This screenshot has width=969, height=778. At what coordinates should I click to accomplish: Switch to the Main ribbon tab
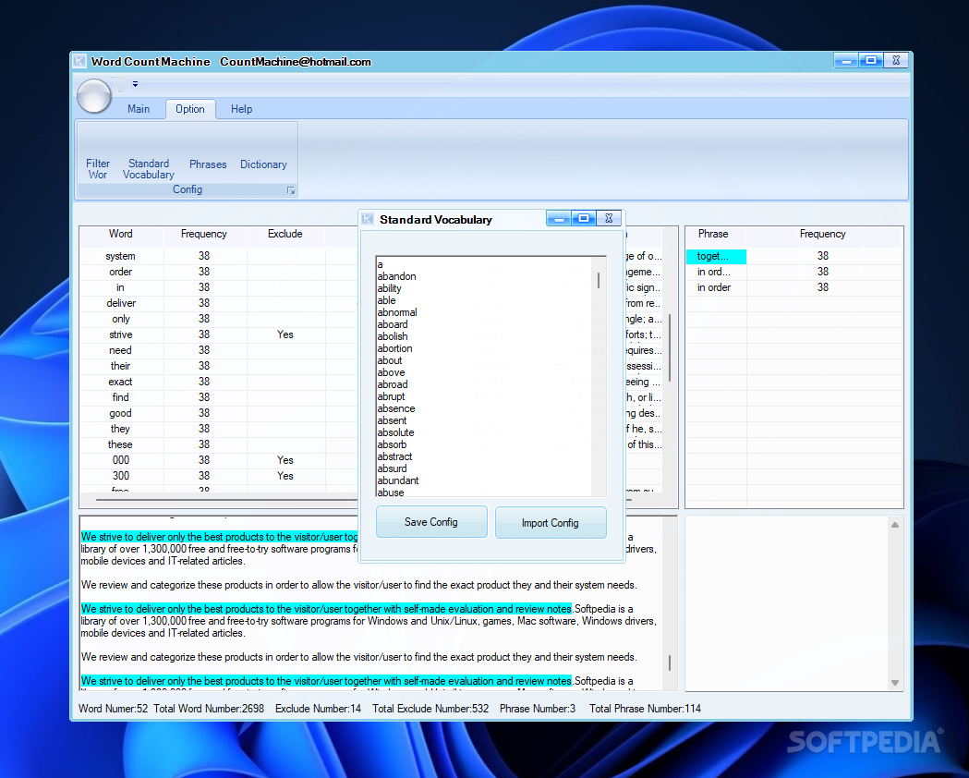(x=139, y=109)
